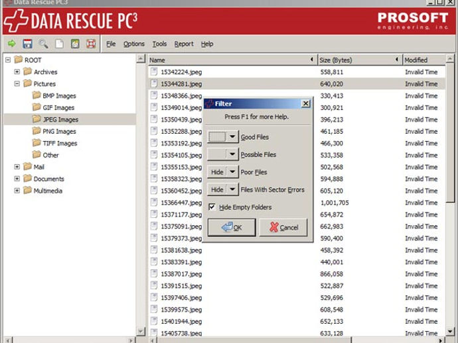Image resolution: width=458 pixels, height=343 pixels.
Task: Select the JPEG Images folder
Action: 60,119
